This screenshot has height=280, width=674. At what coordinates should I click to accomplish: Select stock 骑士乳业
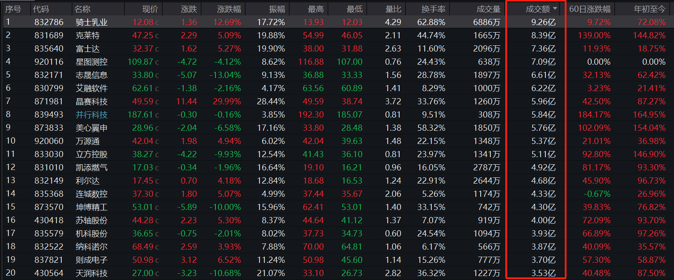(x=91, y=22)
